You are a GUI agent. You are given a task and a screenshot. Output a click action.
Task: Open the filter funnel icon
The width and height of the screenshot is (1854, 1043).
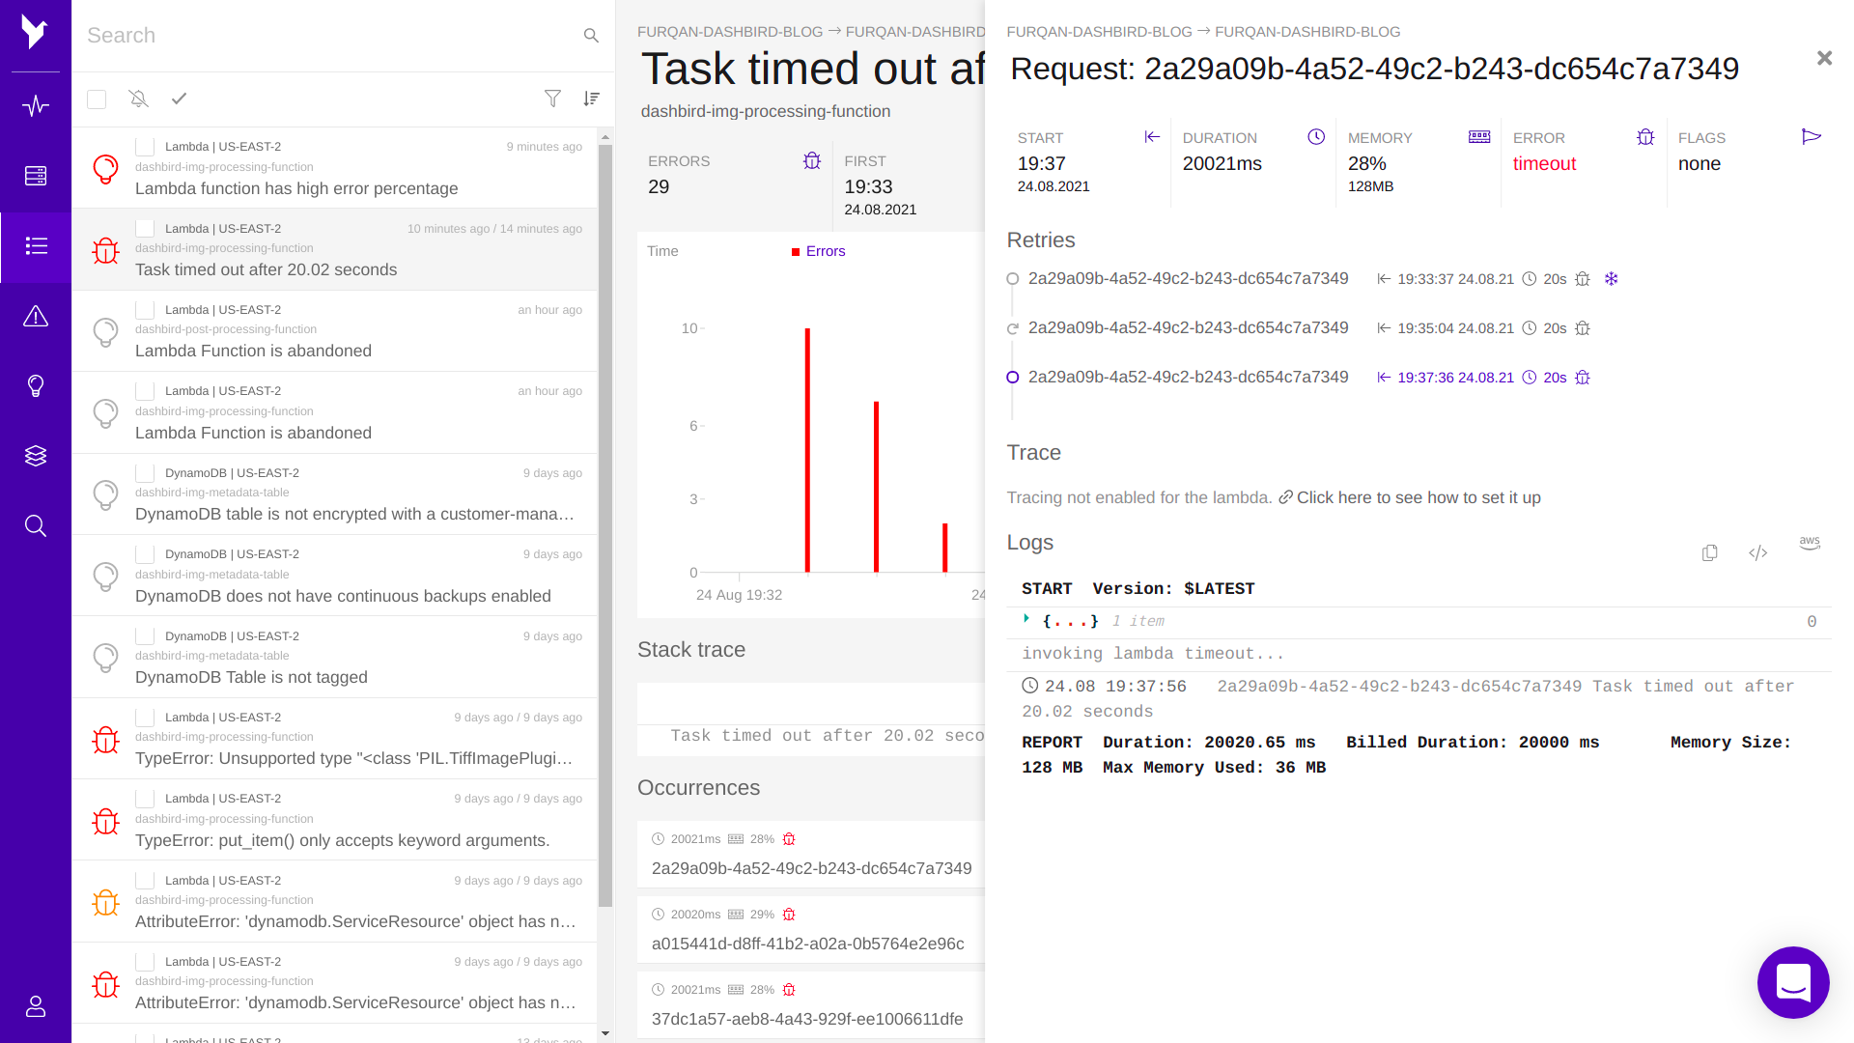coord(552,99)
